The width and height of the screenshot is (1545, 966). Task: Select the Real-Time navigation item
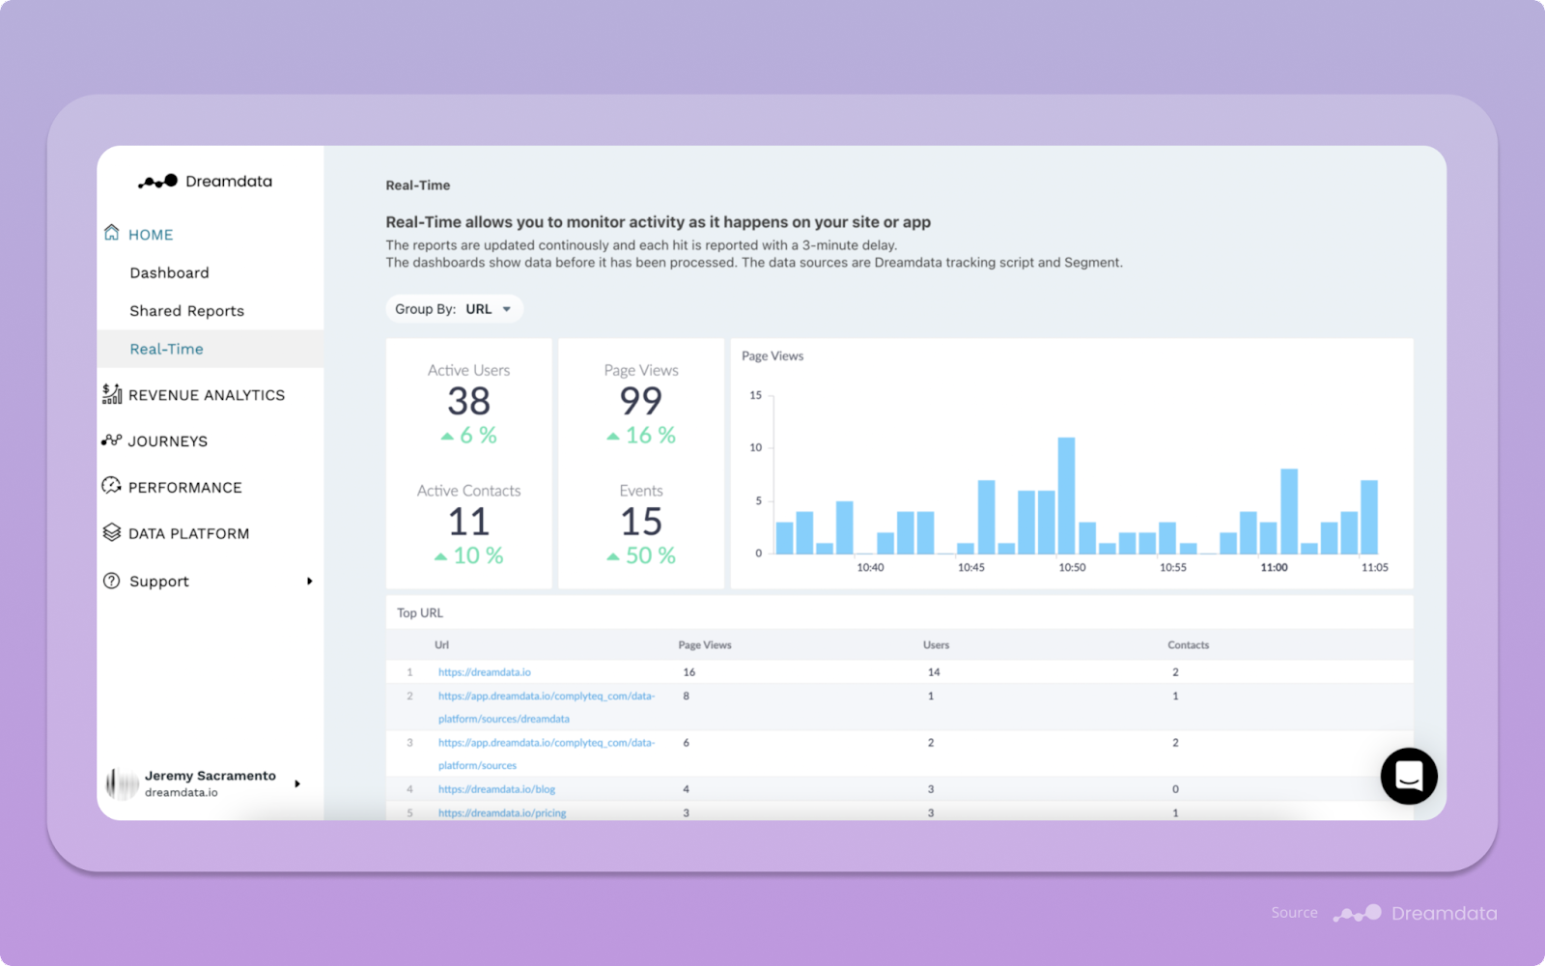pos(166,349)
